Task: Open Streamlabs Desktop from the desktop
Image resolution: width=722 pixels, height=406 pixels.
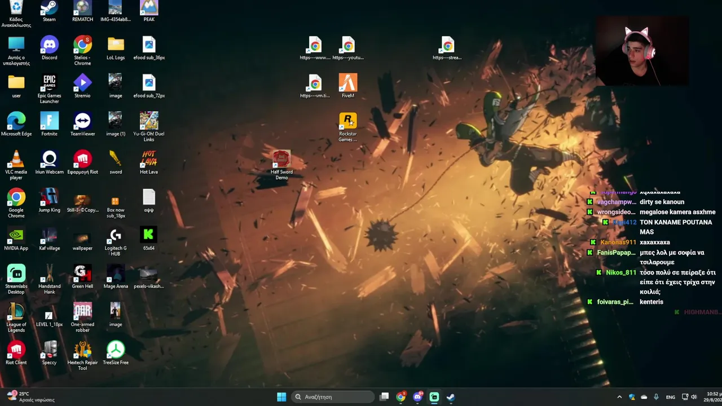Action: click(x=16, y=279)
